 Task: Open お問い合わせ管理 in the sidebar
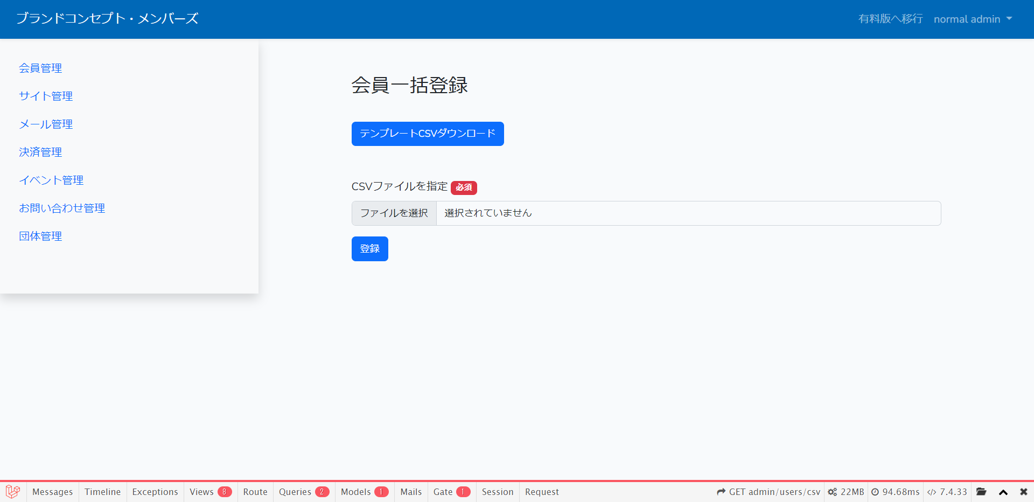(x=62, y=208)
